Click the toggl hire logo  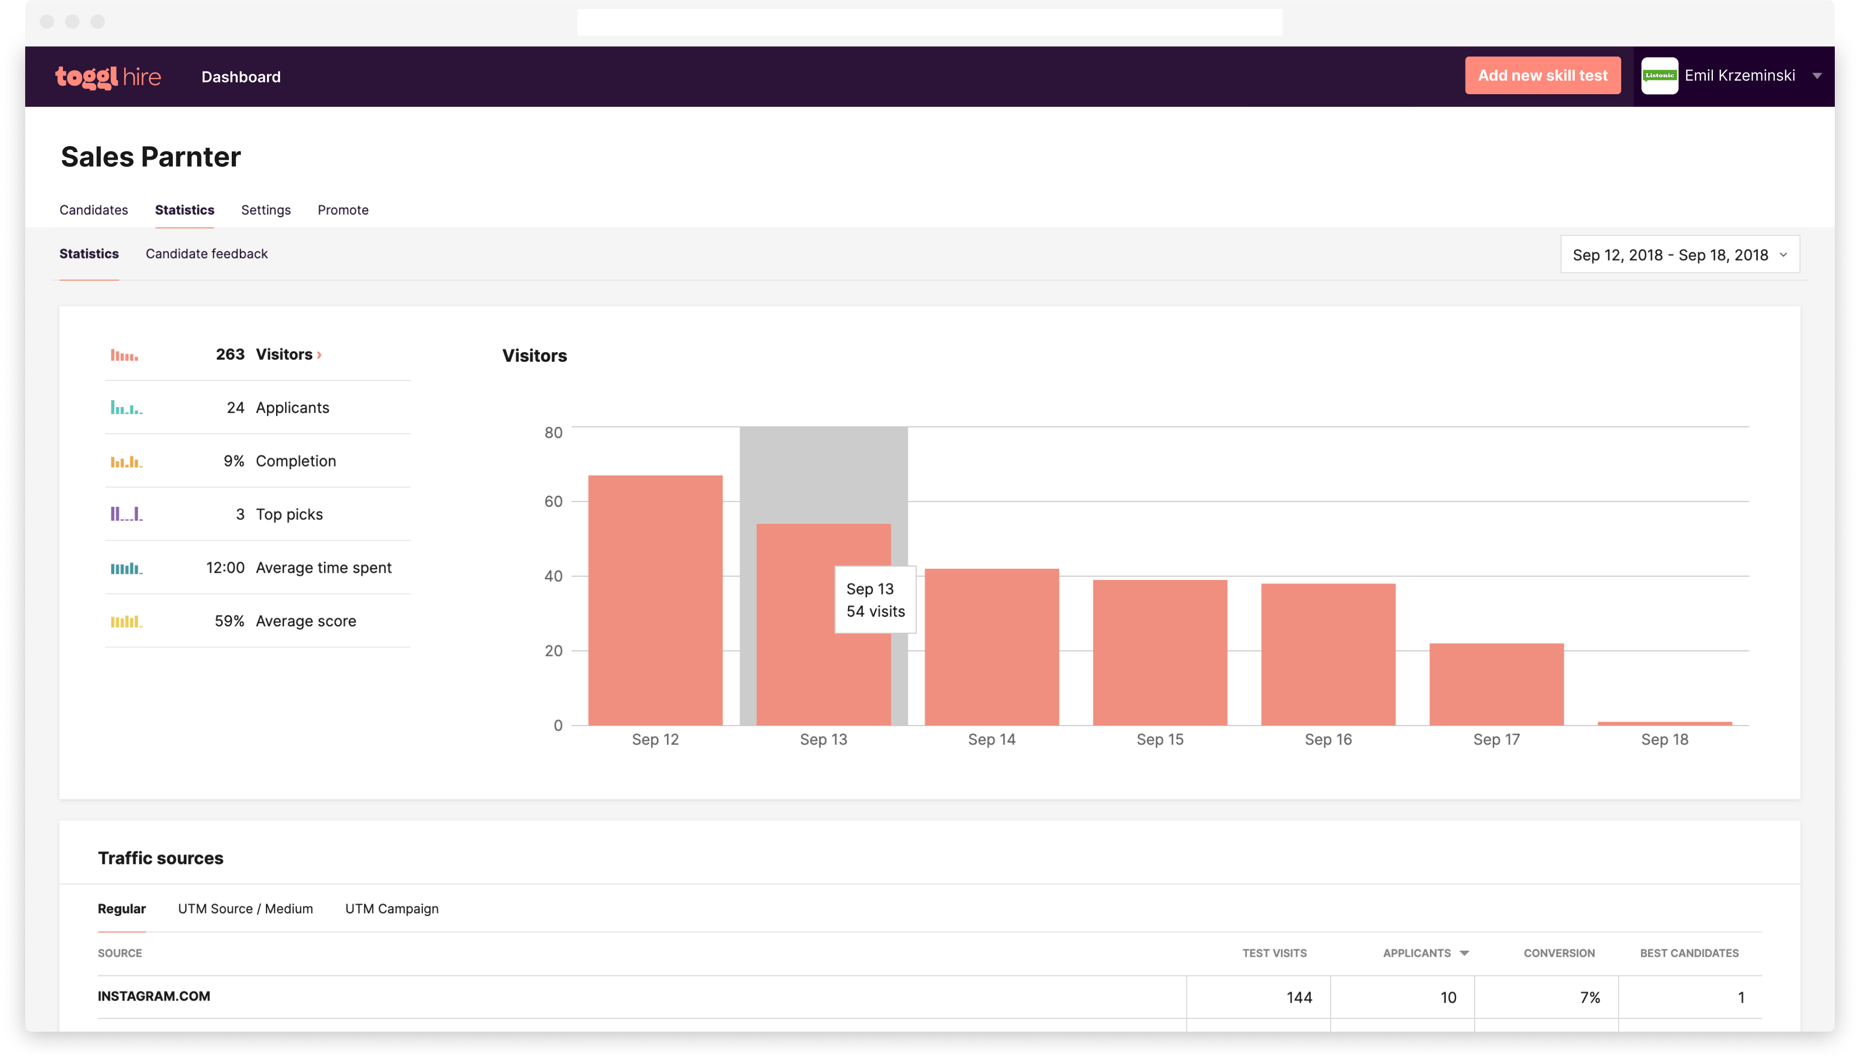(x=108, y=77)
